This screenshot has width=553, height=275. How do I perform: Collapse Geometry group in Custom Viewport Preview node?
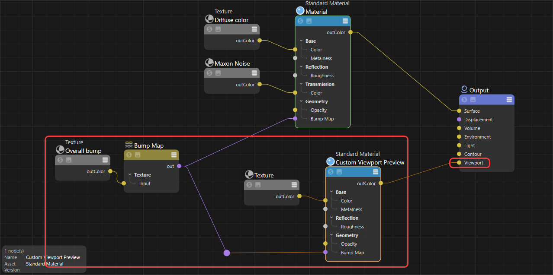click(x=331, y=235)
